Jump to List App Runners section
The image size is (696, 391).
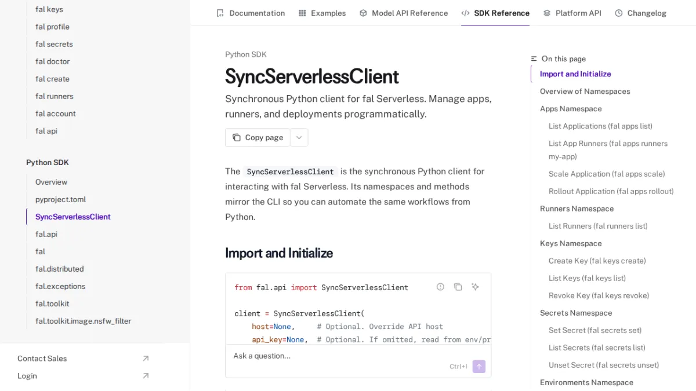point(608,150)
